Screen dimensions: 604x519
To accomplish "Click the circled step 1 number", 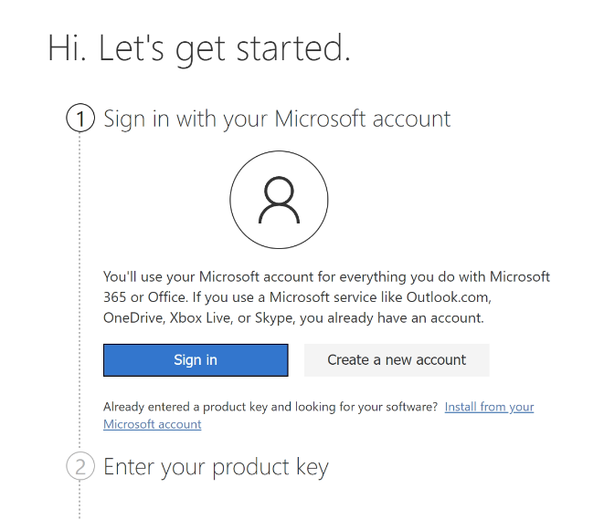I will pyautogui.click(x=80, y=119).
